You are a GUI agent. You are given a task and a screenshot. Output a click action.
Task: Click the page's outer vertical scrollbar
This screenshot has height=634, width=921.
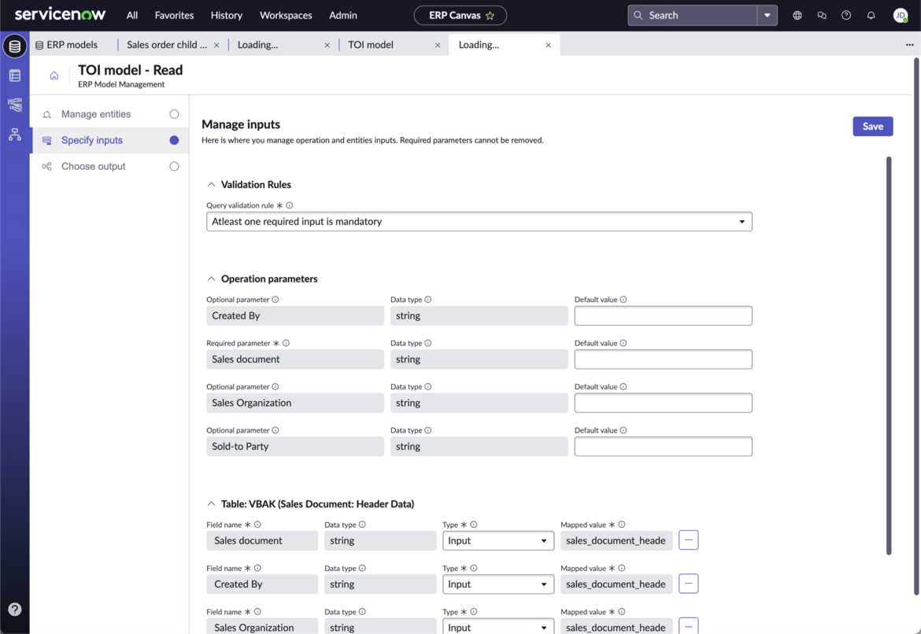pos(917,326)
